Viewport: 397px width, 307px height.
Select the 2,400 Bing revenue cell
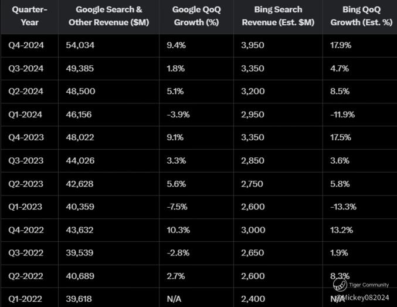click(x=253, y=299)
